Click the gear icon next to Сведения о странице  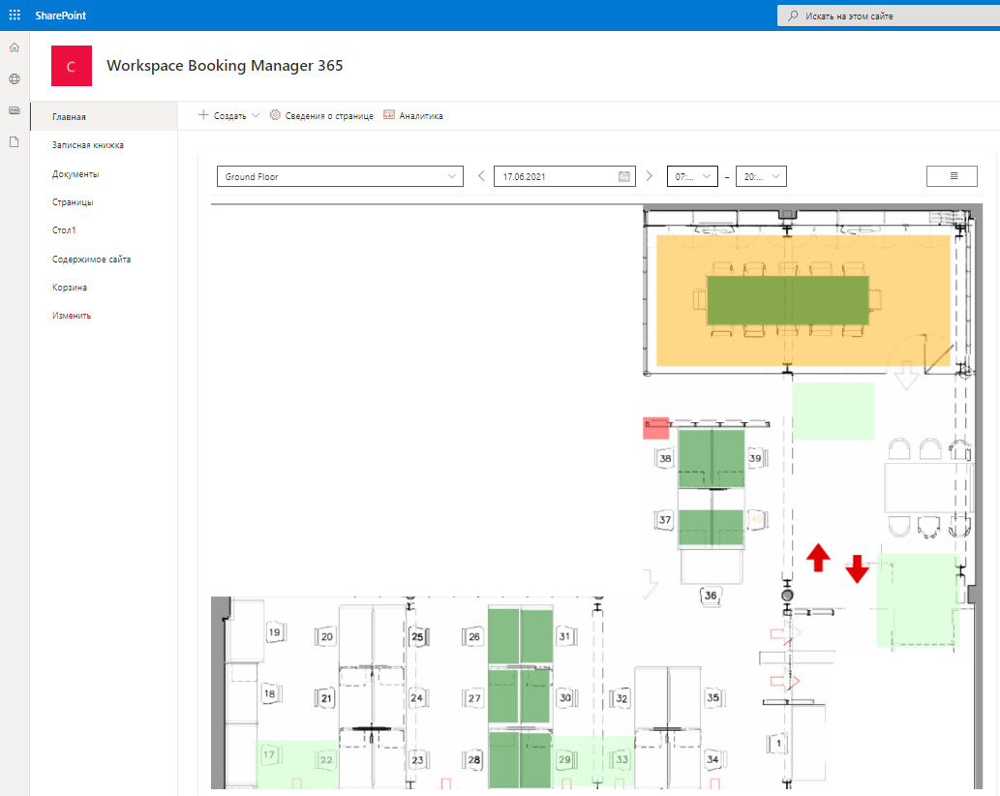click(x=273, y=114)
